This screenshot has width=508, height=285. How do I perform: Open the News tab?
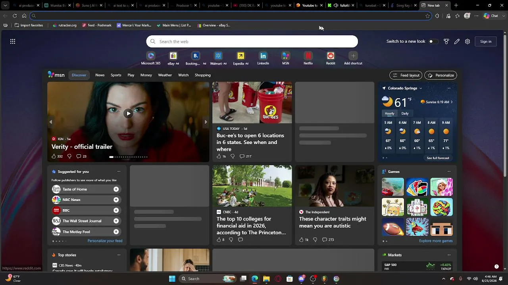(100, 75)
